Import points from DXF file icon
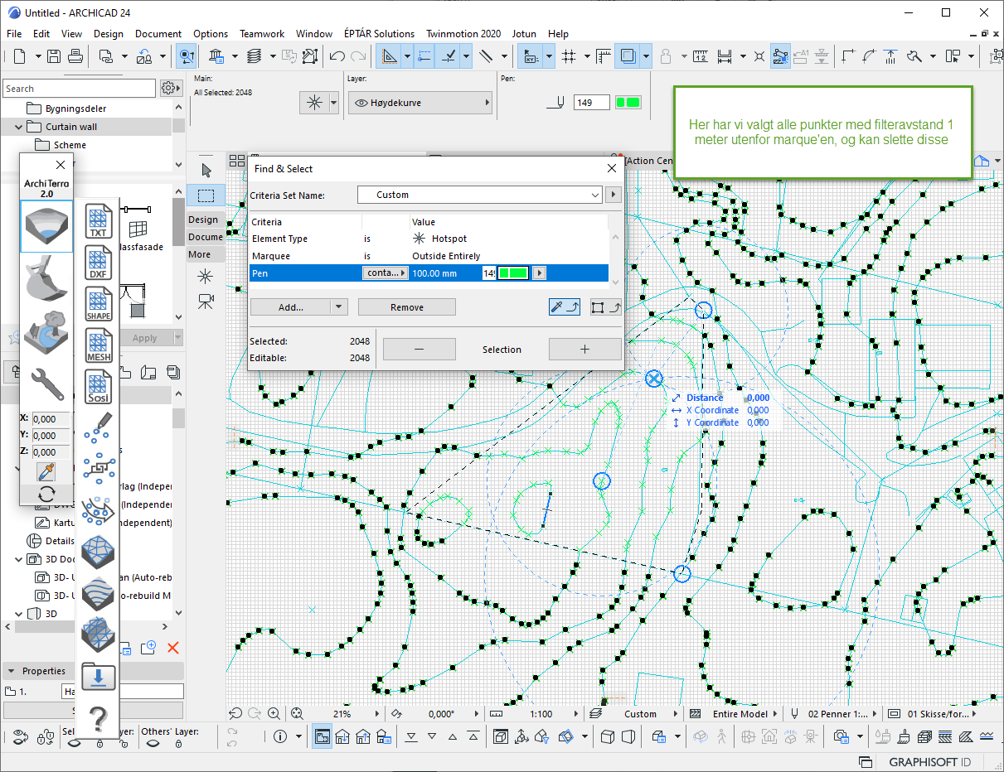 (99, 263)
